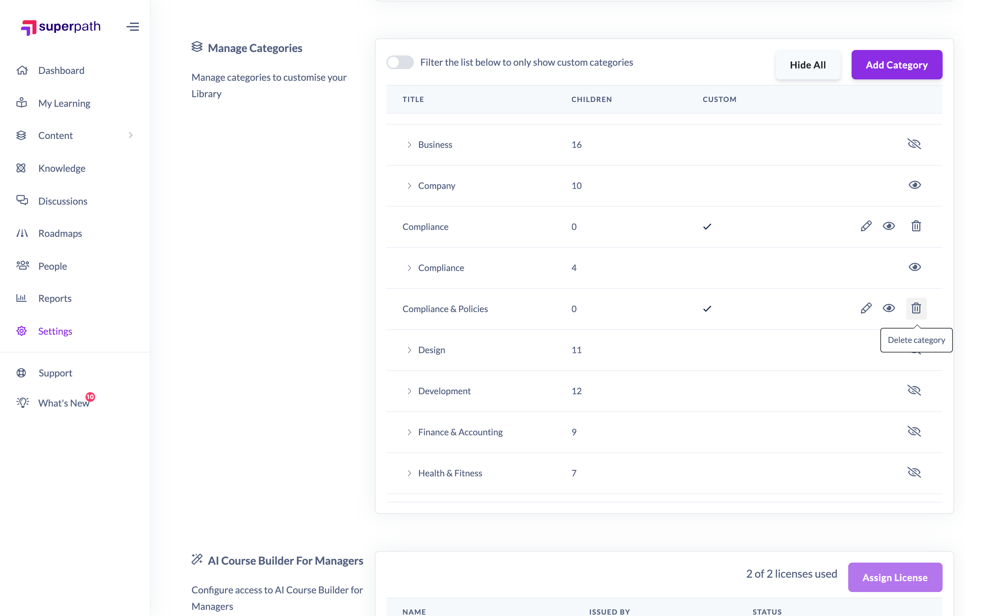Click the Manage Categories stack icon
Screen dimensions: 985x616
point(197,47)
